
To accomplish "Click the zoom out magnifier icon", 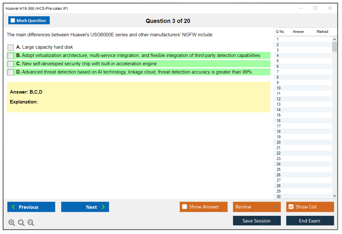I will coord(31,223).
